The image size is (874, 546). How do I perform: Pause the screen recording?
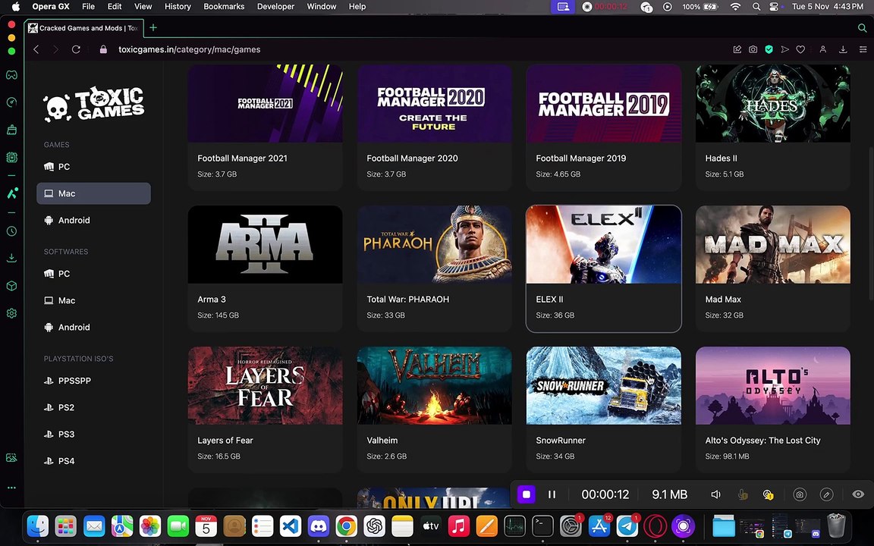pos(552,494)
